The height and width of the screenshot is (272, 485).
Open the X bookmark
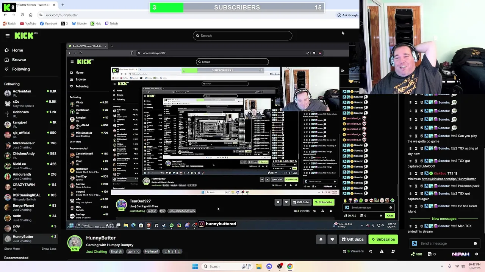pyautogui.click(x=64, y=23)
